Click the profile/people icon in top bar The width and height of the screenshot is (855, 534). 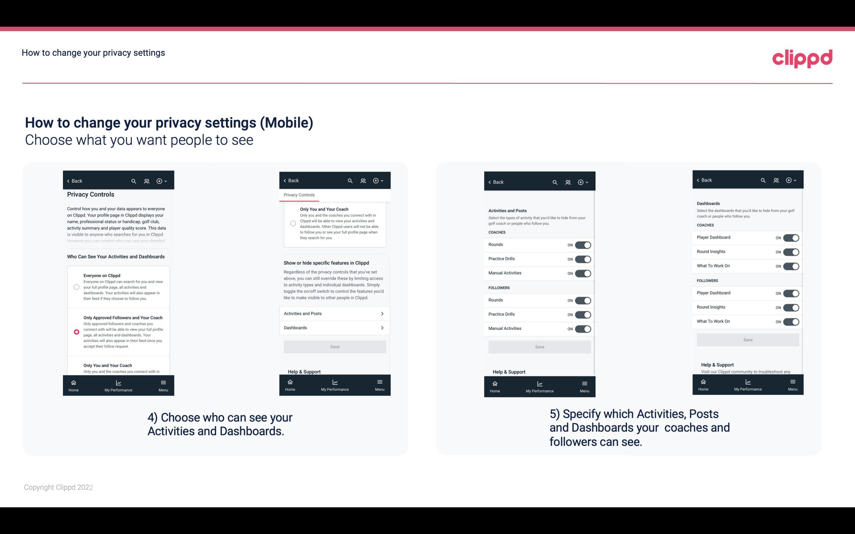point(147,181)
